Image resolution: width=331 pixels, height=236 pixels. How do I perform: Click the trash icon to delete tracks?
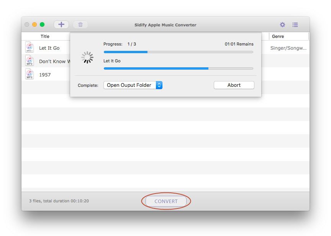pyautogui.click(x=80, y=24)
